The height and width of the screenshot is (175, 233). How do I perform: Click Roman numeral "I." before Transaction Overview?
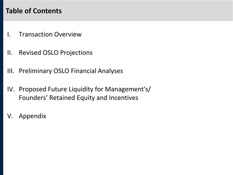point(9,34)
